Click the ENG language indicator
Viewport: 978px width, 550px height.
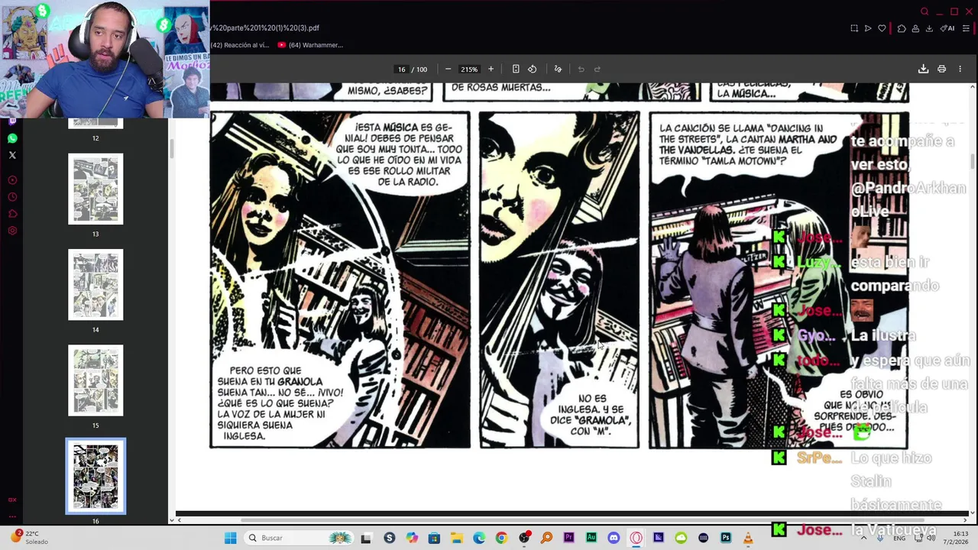click(x=901, y=538)
